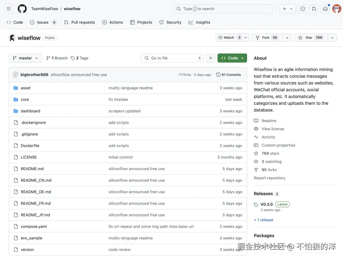The height and width of the screenshot is (258, 343).
Task: Star the wiseflow repository
Action: click(x=311, y=37)
